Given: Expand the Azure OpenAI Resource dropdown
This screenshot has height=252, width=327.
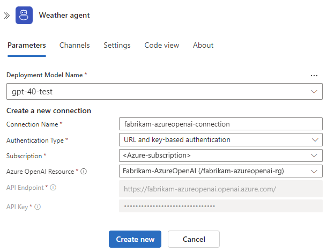Looking at the screenshot, I should click(x=221, y=171).
